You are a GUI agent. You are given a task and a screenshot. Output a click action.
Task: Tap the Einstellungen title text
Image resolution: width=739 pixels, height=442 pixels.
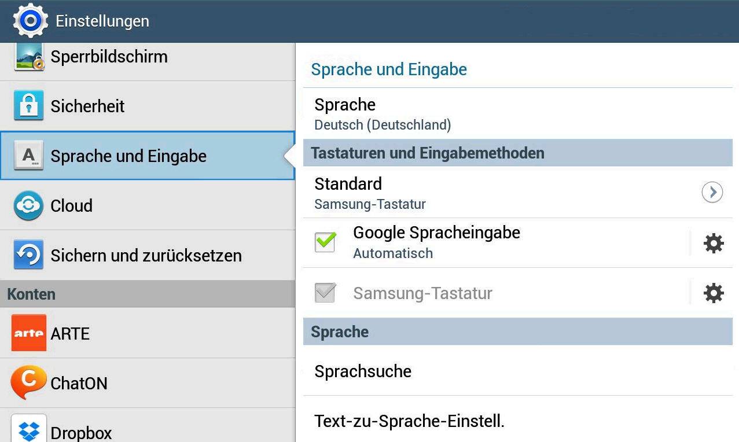tap(102, 21)
